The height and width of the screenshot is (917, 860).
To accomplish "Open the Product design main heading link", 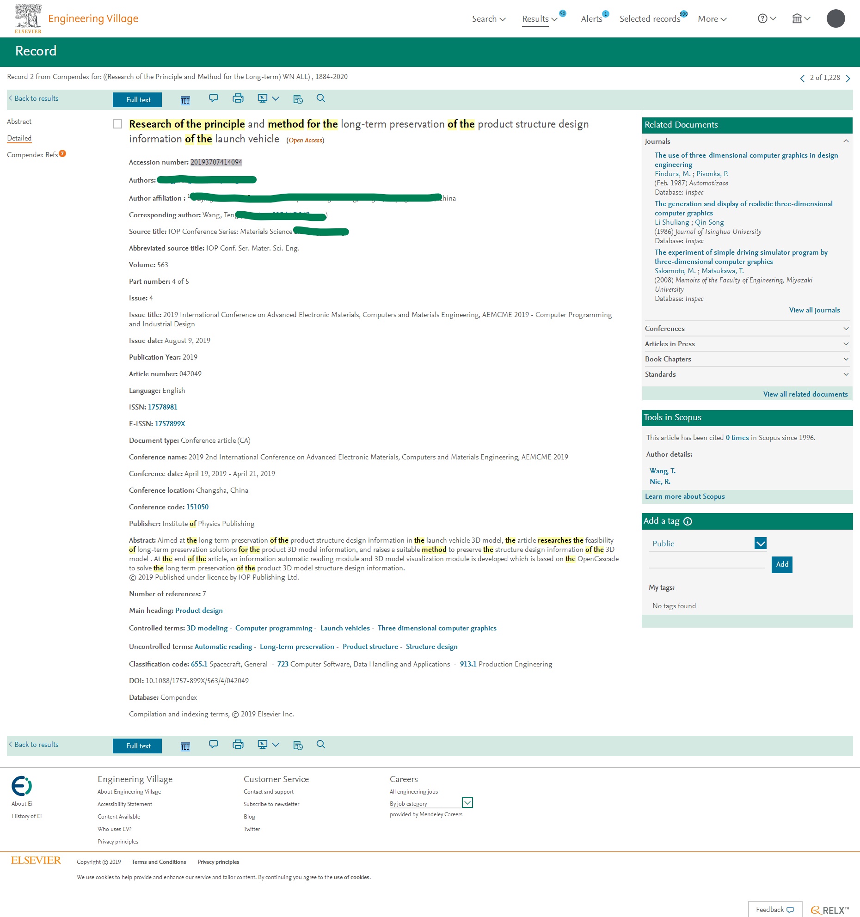I will coord(199,611).
